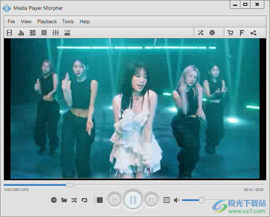
Task: Click the video filmstrip toolbar icon
Action: pyautogui.click(x=9, y=33)
